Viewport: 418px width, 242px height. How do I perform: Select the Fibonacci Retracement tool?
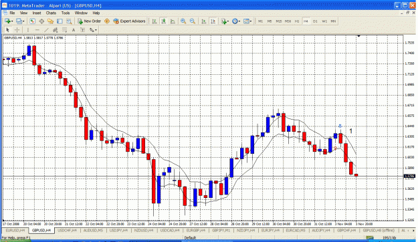(64, 30)
